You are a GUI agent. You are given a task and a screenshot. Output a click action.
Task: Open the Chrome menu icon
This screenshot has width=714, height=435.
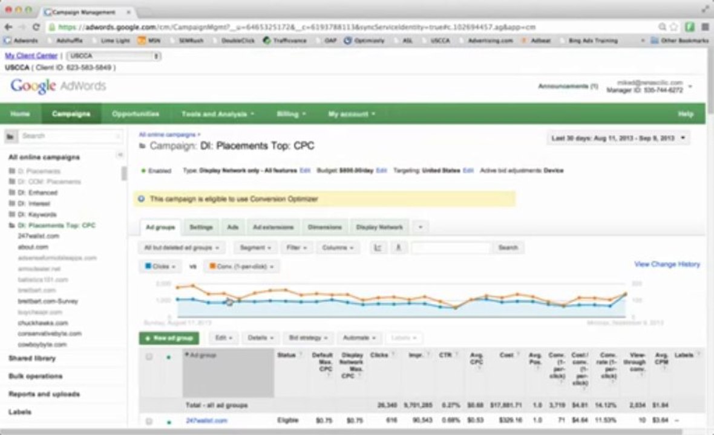click(x=704, y=27)
